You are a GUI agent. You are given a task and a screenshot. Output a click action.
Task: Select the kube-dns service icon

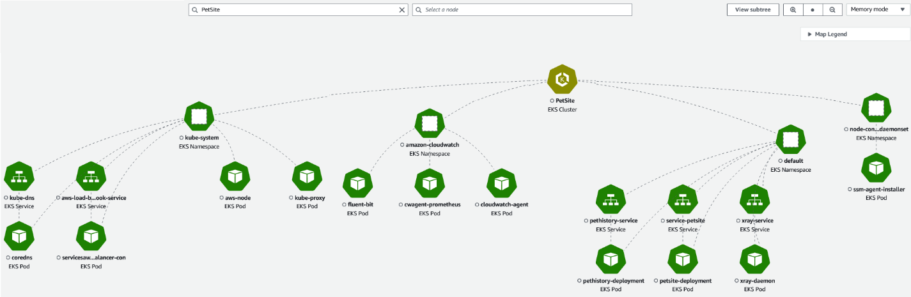click(19, 177)
